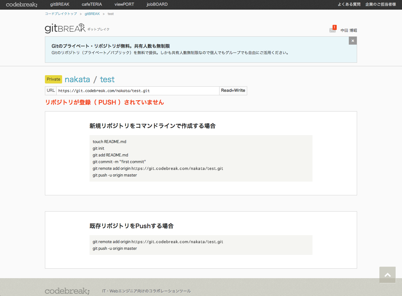Click the URL label next to the repository address
Image resolution: width=402 pixels, height=296 pixels.
[51, 90]
